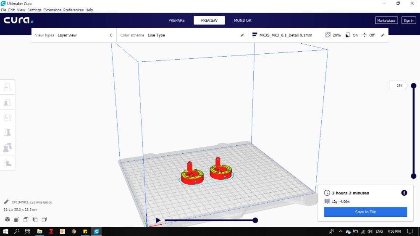The width and height of the screenshot is (420, 236).
Task: Select the Mirror tool in left toolbar
Action: 8,132
